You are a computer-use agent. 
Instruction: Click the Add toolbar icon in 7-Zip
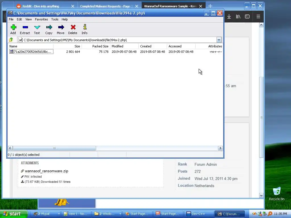pyautogui.click(x=13, y=29)
